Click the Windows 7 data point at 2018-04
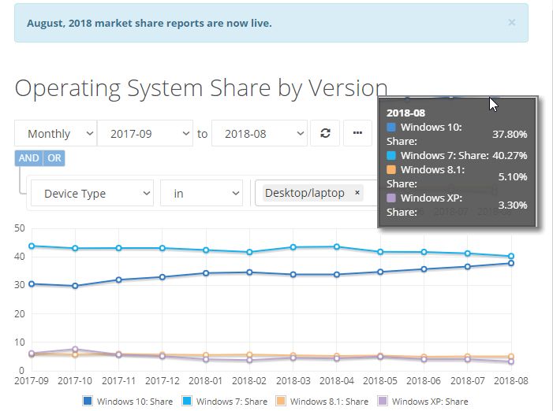The width and height of the screenshot is (553, 411). [x=337, y=246]
